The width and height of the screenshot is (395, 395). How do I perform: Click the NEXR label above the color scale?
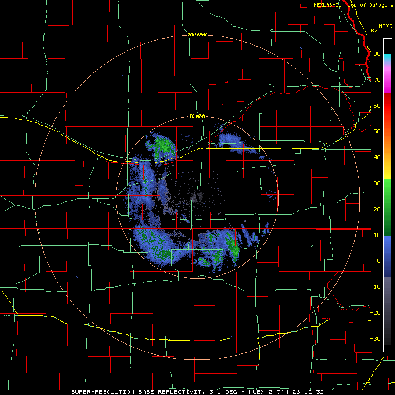pos(385,26)
